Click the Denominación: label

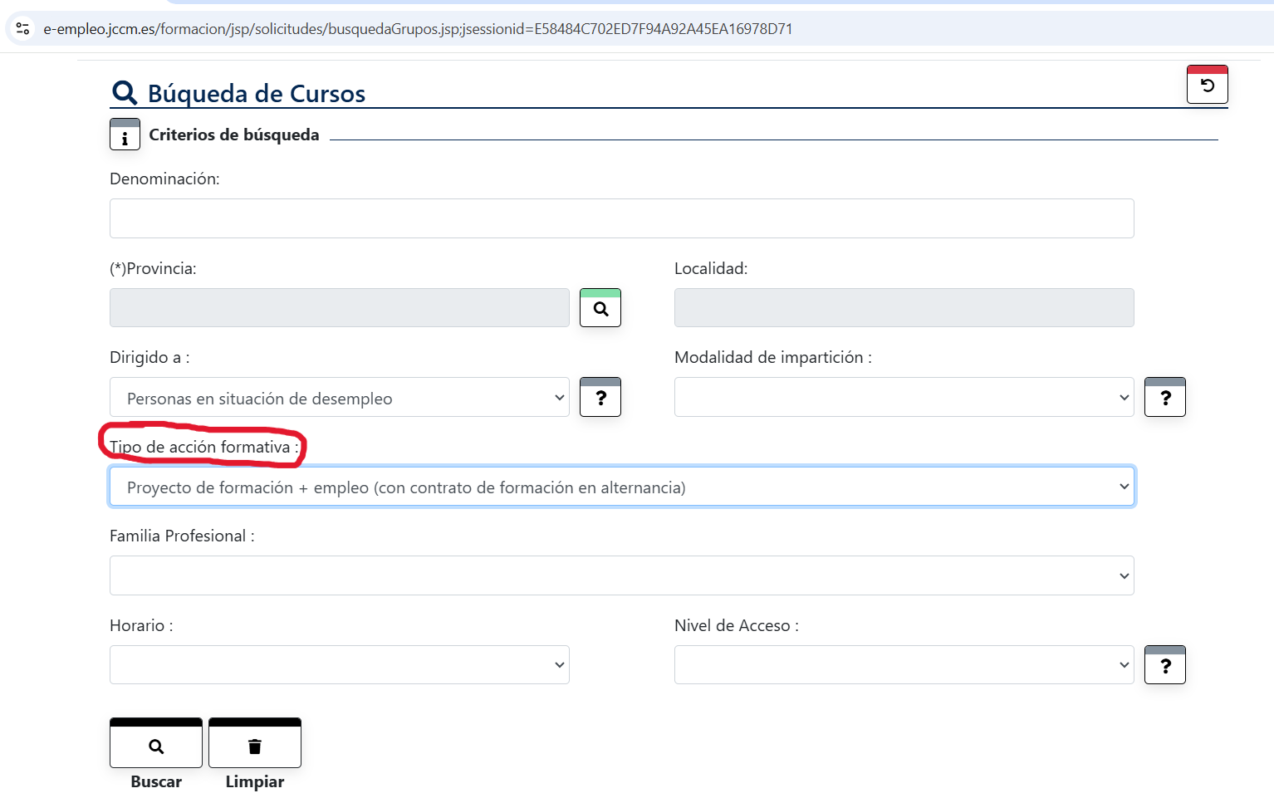coord(164,179)
